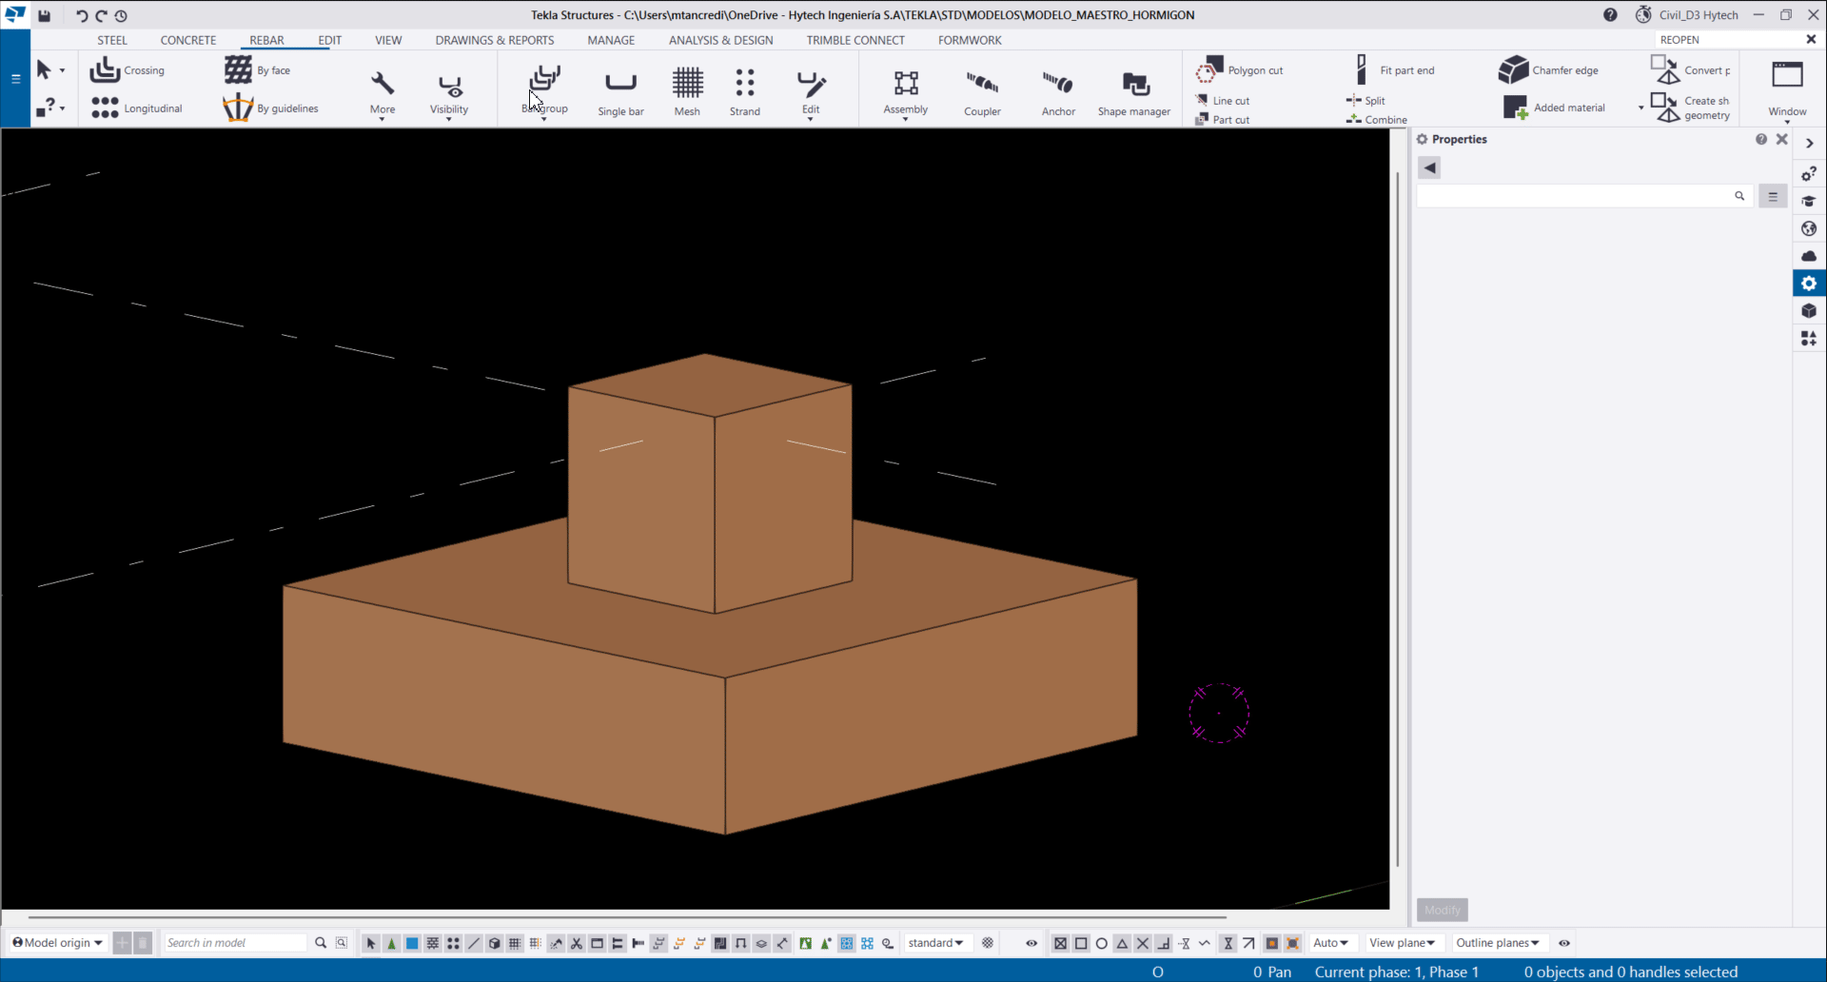Expand the View plane dropdown
Screen dimensions: 1827x982
tap(1402, 943)
